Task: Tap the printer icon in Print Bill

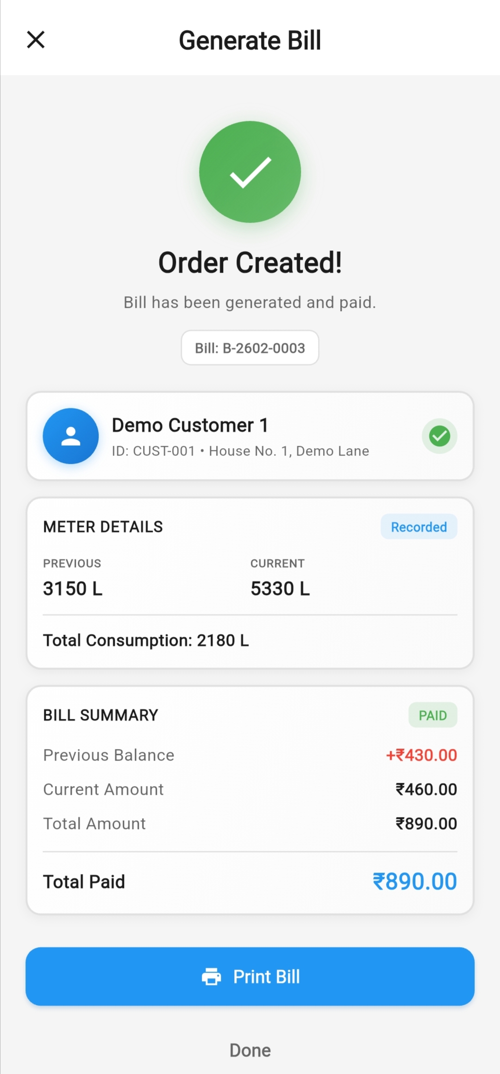Action: [212, 976]
